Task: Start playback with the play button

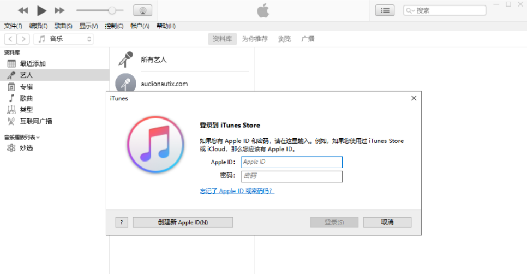Action: click(x=41, y=10)
